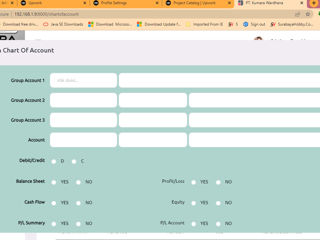Set Profit/Loss to NO

pyautogui.click(x=218, y=182)
